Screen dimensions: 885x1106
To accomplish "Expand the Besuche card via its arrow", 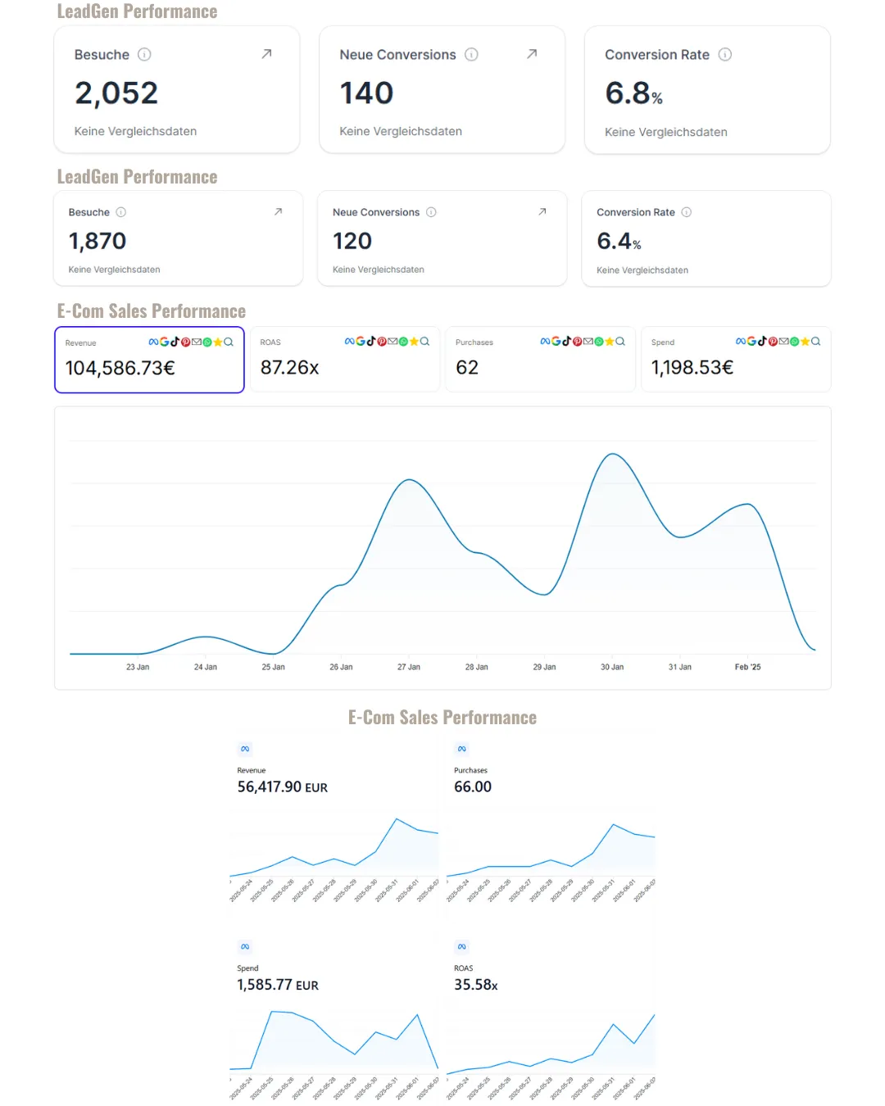I will click(x=265, y=53).
